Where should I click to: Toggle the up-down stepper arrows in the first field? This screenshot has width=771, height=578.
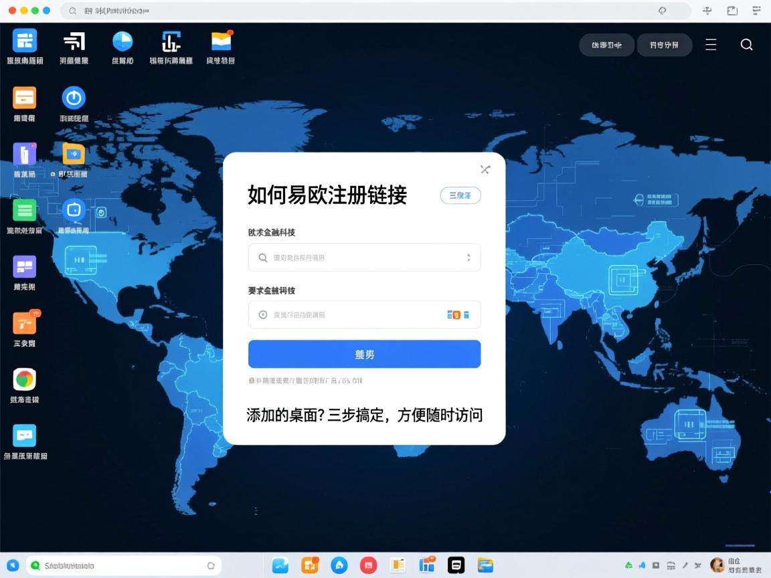468,258
